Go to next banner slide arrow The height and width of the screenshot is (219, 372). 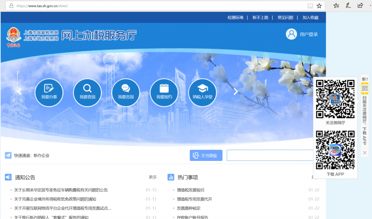[235, 92]
